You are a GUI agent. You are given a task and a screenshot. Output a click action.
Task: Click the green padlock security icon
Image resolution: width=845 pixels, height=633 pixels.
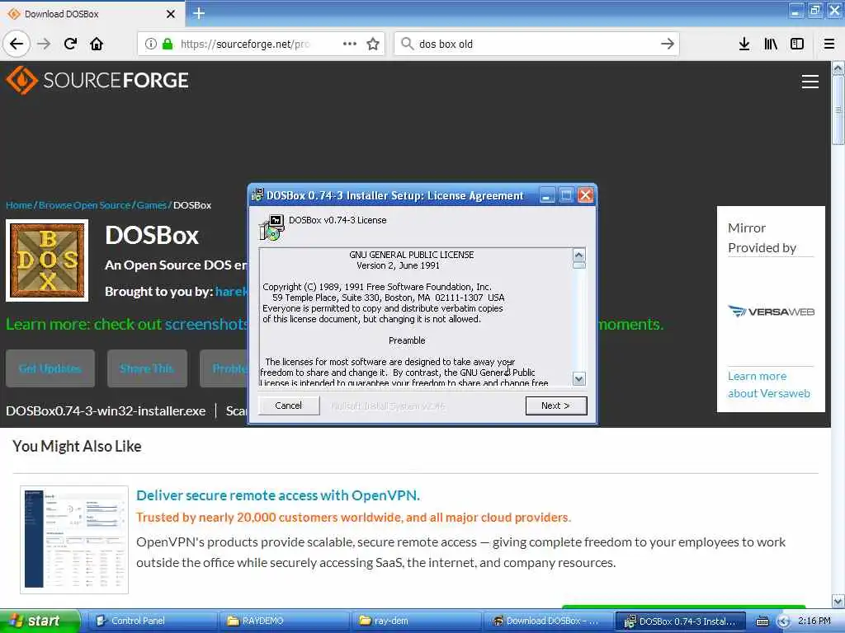point(168,44)
